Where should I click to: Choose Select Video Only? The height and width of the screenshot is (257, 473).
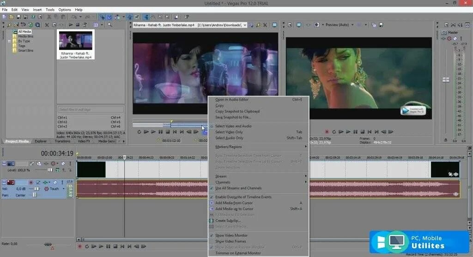click(x=258, y=132)
